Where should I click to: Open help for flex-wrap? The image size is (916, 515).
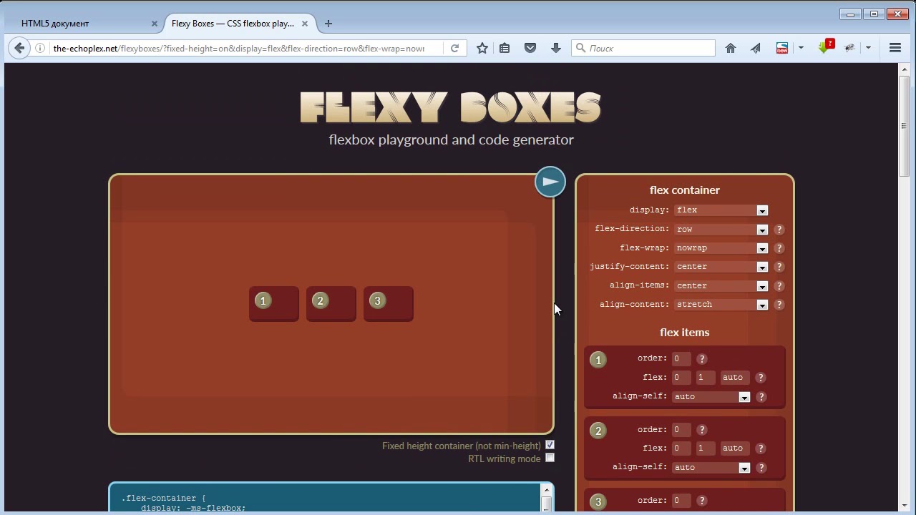click(x=779, y=248)
